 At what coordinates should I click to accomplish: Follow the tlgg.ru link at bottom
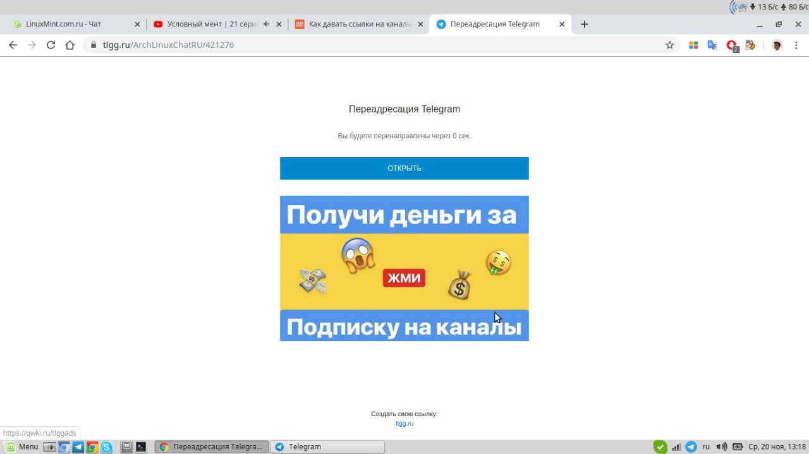point(404,424)
